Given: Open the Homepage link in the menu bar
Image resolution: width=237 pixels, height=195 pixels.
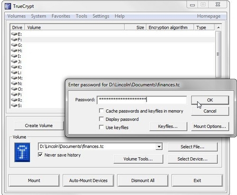Looking at the screenshot, I should (x=209, y=16).
